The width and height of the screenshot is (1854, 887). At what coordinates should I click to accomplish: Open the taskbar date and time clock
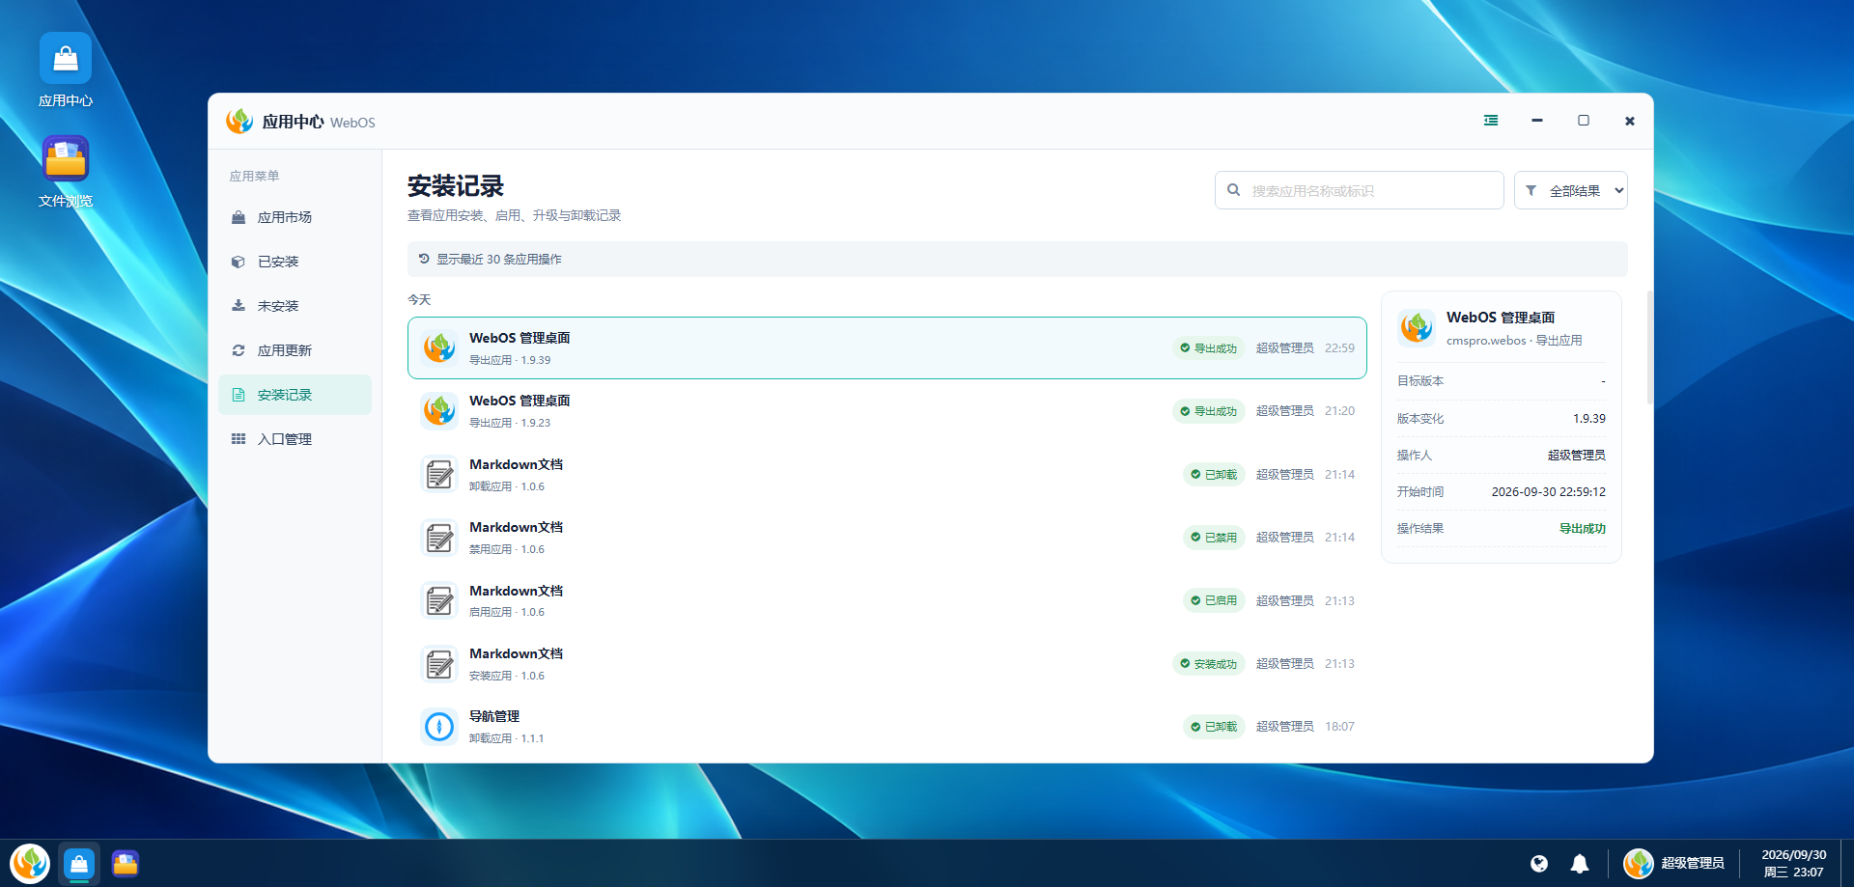point(1794,863)
